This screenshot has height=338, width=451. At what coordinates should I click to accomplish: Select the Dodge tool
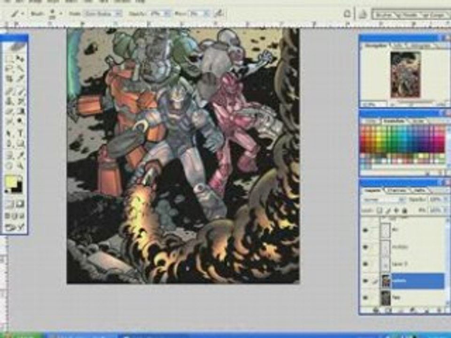click(x=20, y=121)
